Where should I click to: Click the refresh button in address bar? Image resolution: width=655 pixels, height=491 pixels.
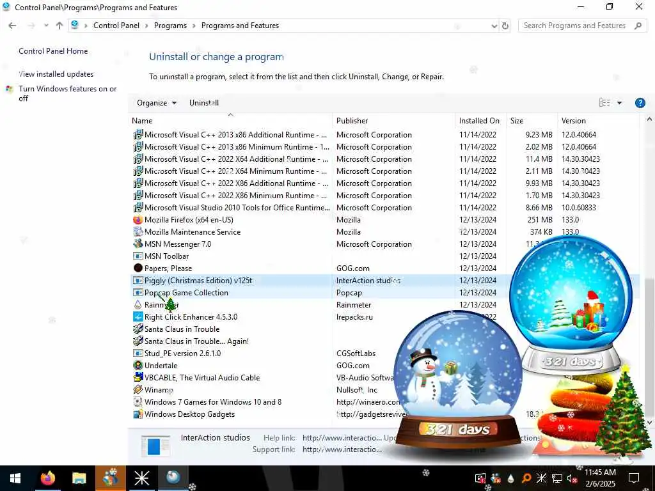click(505, 26)
